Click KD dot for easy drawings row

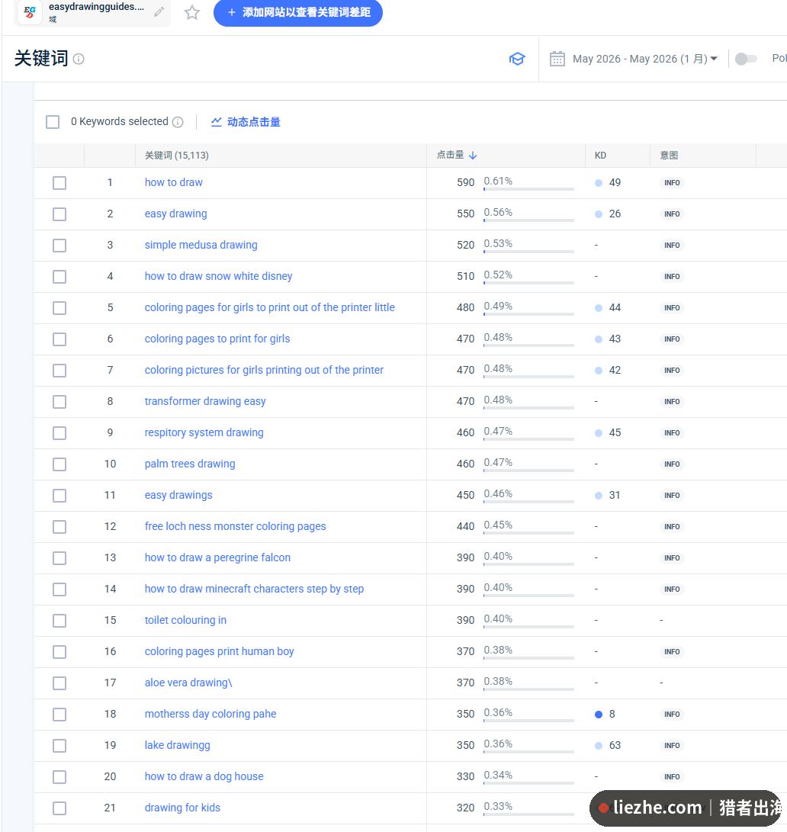pyautogui.click(x=599, y=496)
